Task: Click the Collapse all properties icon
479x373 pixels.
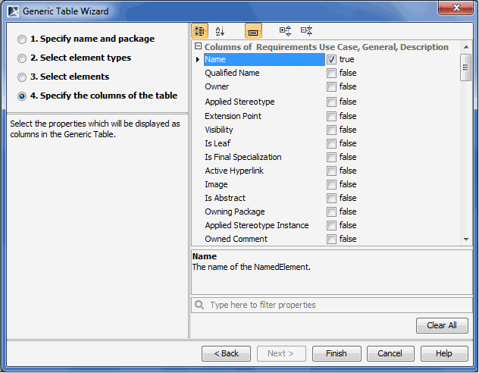Action: pyautogui.click(x=306, y=31)
